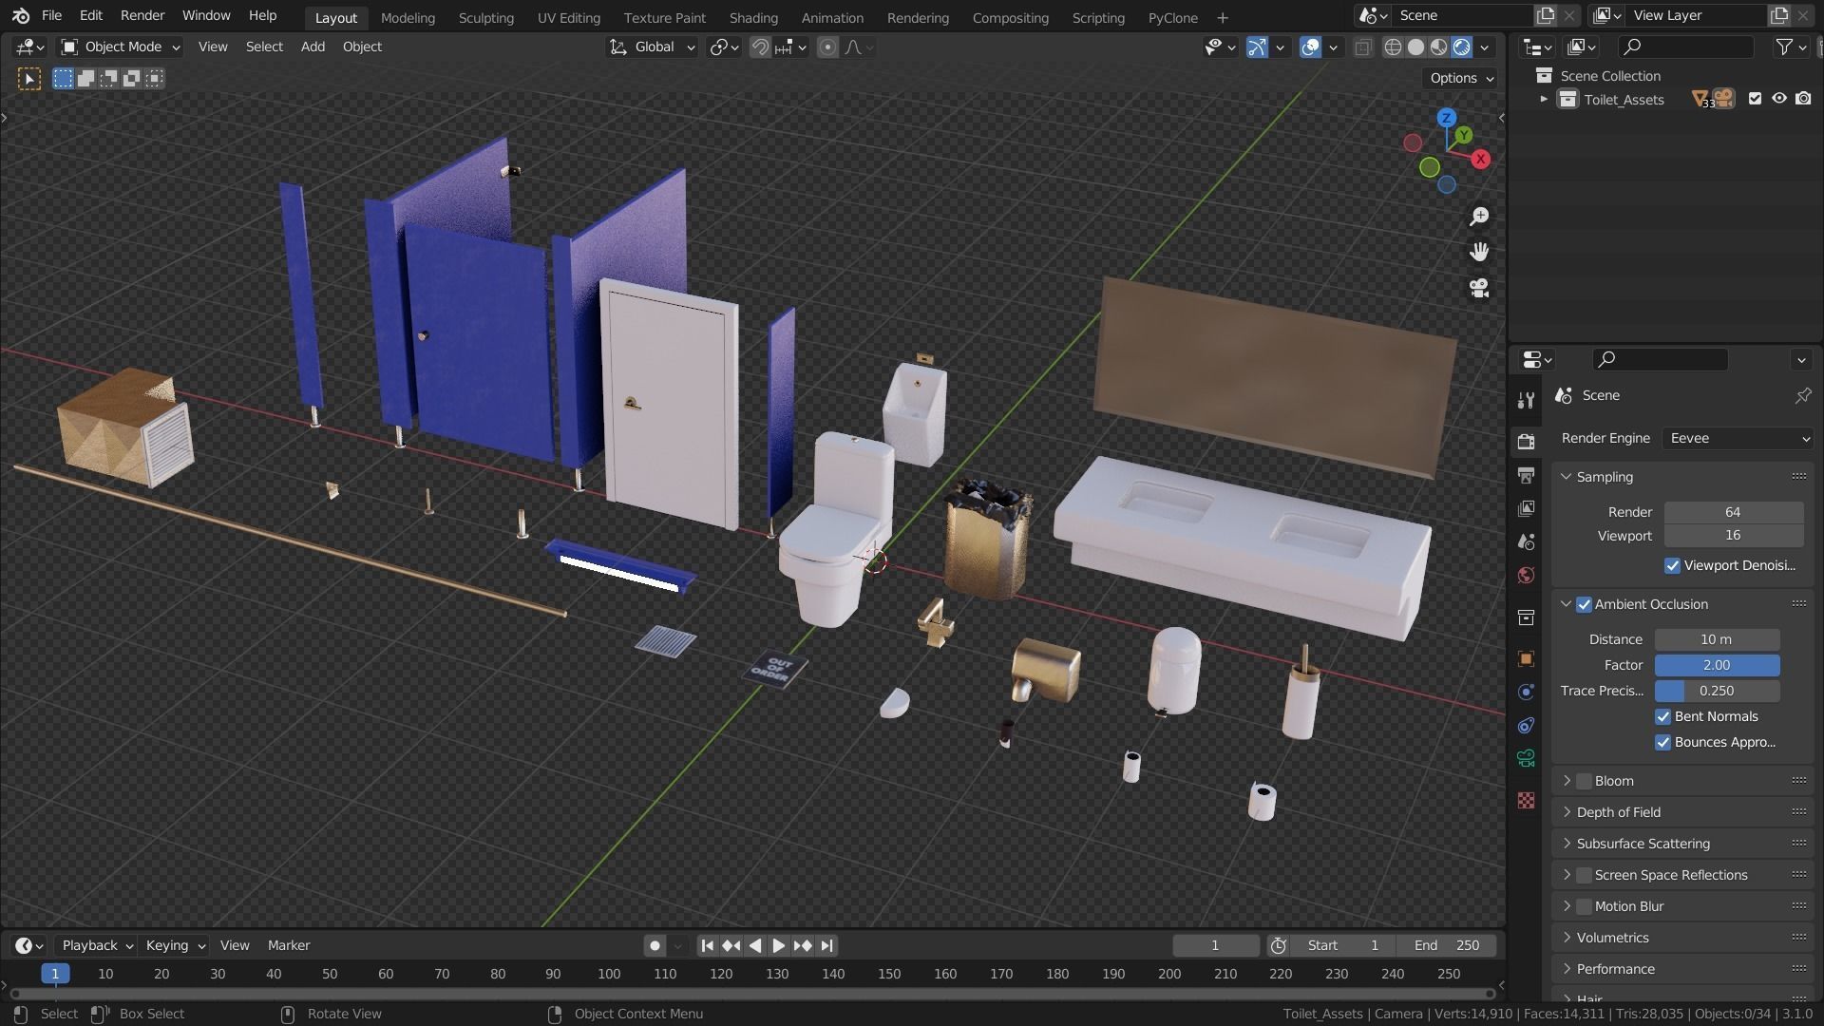This screenshot has height=1026, width=1824.
Task: Open the Keying dropdown in timeline
Action: (175, 945)
